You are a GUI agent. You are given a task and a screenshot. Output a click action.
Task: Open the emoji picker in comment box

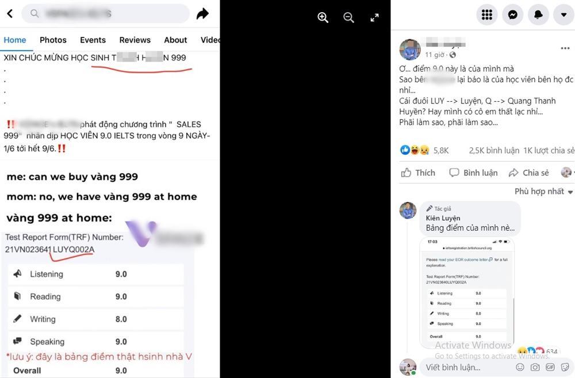coord(520,367)
